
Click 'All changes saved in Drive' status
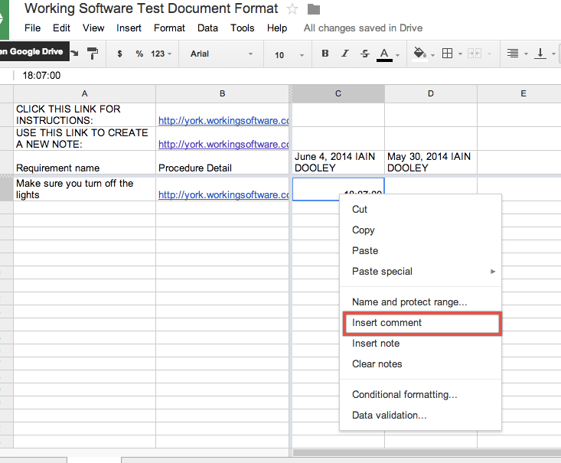363,28
